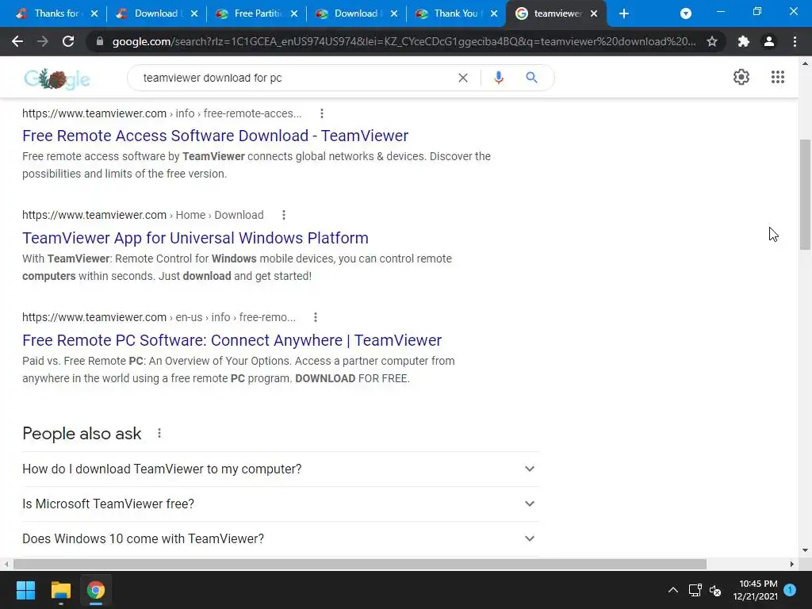The height and width of the screenshot is (609, 812).
Task: Open options for Universal Windows Platform result
Action: [283, 215]
